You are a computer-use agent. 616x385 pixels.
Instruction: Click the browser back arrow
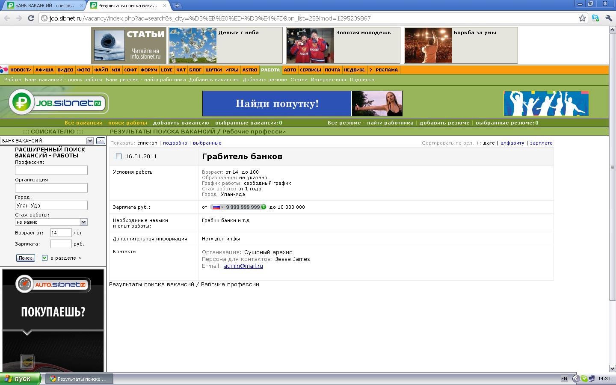click(7, 18)
